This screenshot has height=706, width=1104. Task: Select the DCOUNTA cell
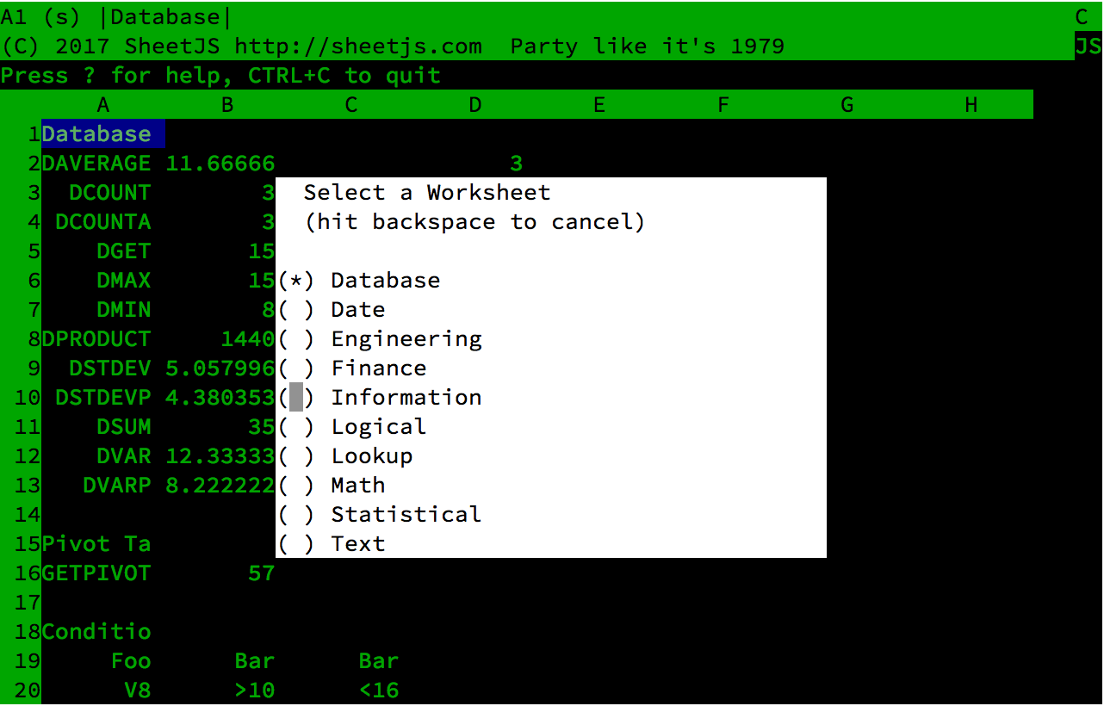[x=103, y=222]
